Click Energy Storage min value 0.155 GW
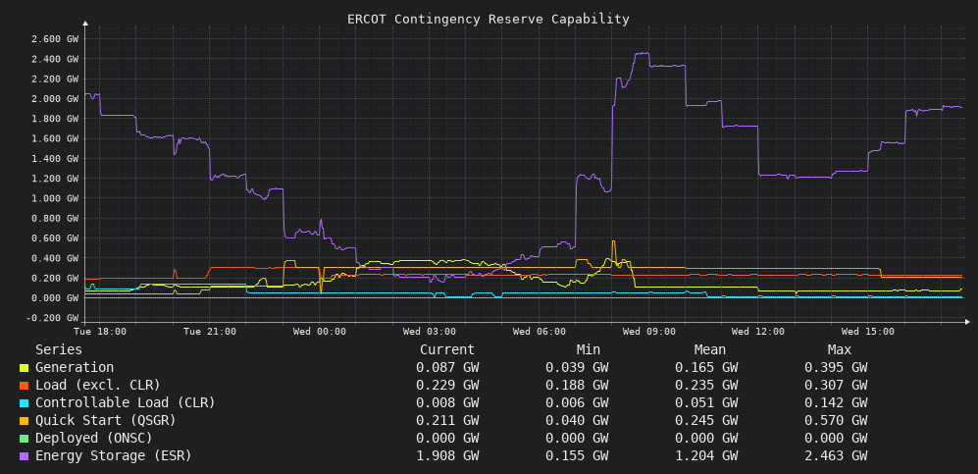This screenshot has width=978, height=474. [x=577, y=456]
